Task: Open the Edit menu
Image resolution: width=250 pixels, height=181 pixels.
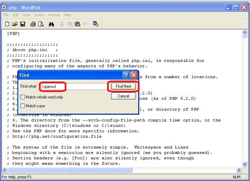Action: [x=16, y=15]
